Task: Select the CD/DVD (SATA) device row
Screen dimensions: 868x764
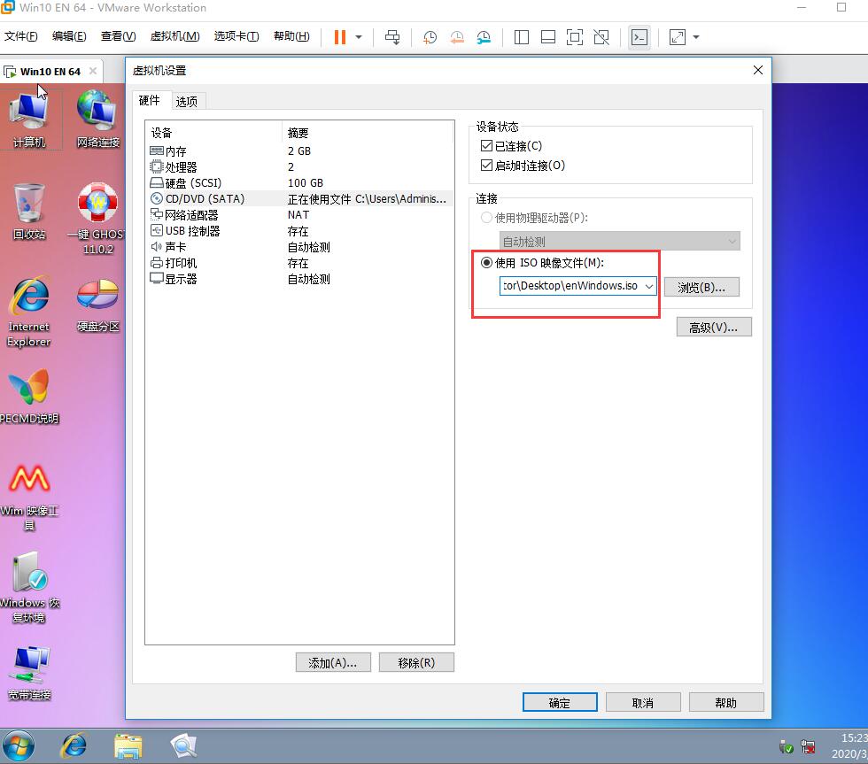Action: coord(299,198)
